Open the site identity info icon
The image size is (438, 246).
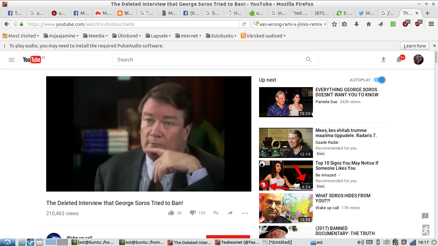pos(16,24)
